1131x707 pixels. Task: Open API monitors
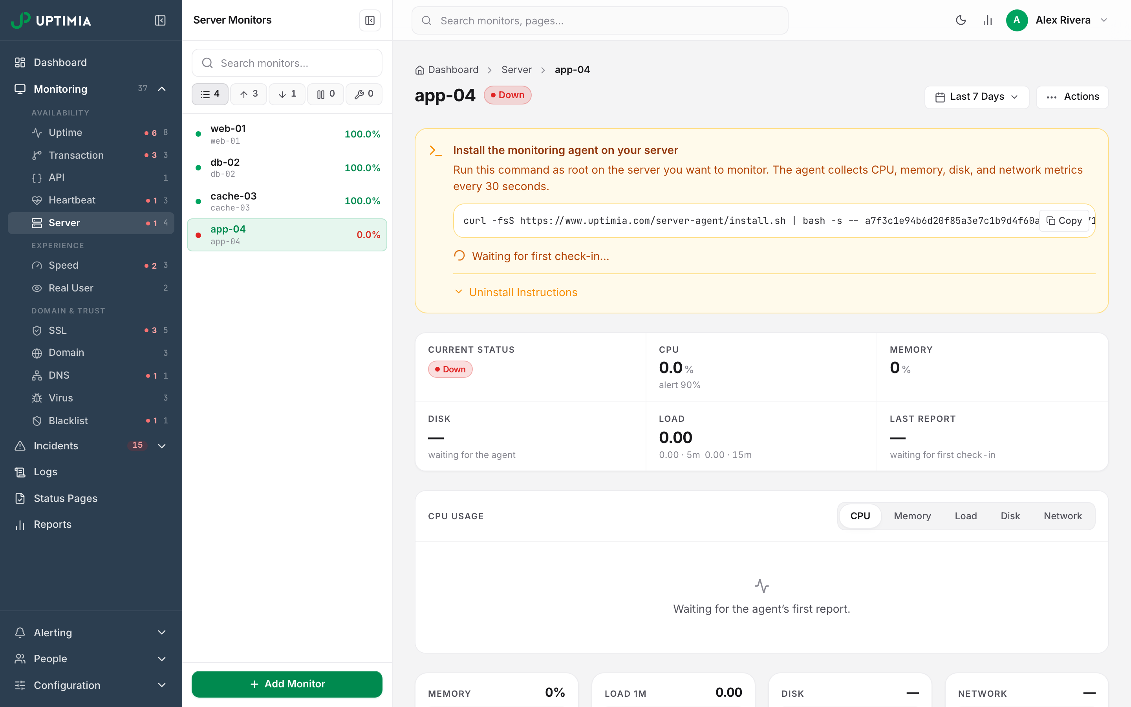[91, 177]
